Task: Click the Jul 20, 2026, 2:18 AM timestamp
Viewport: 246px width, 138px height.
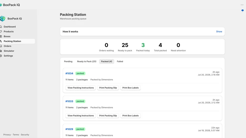Action: coord(208,75)
